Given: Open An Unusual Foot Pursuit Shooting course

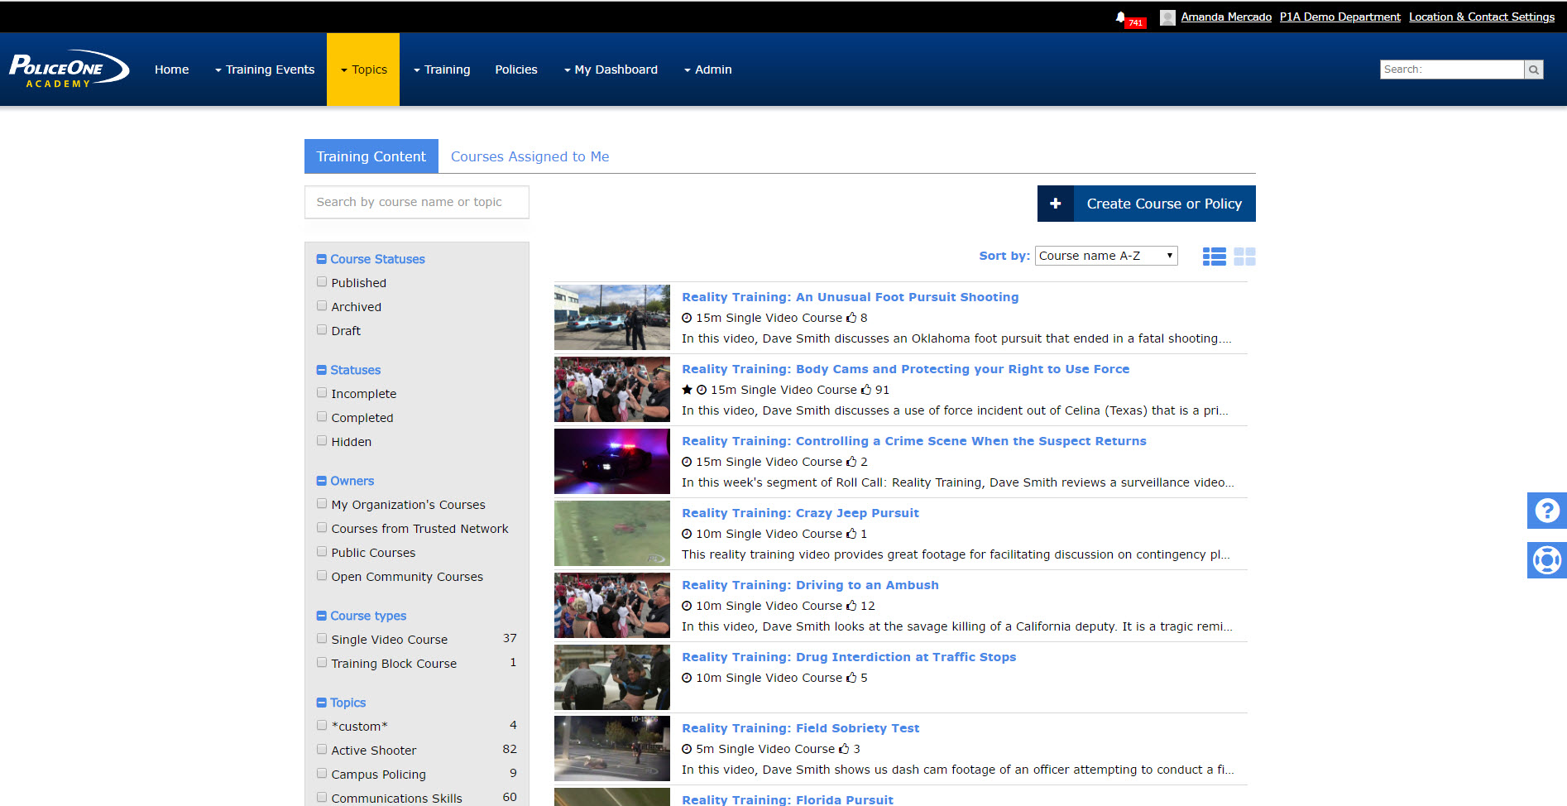Looking at the screenshot, I should (850, 297).
